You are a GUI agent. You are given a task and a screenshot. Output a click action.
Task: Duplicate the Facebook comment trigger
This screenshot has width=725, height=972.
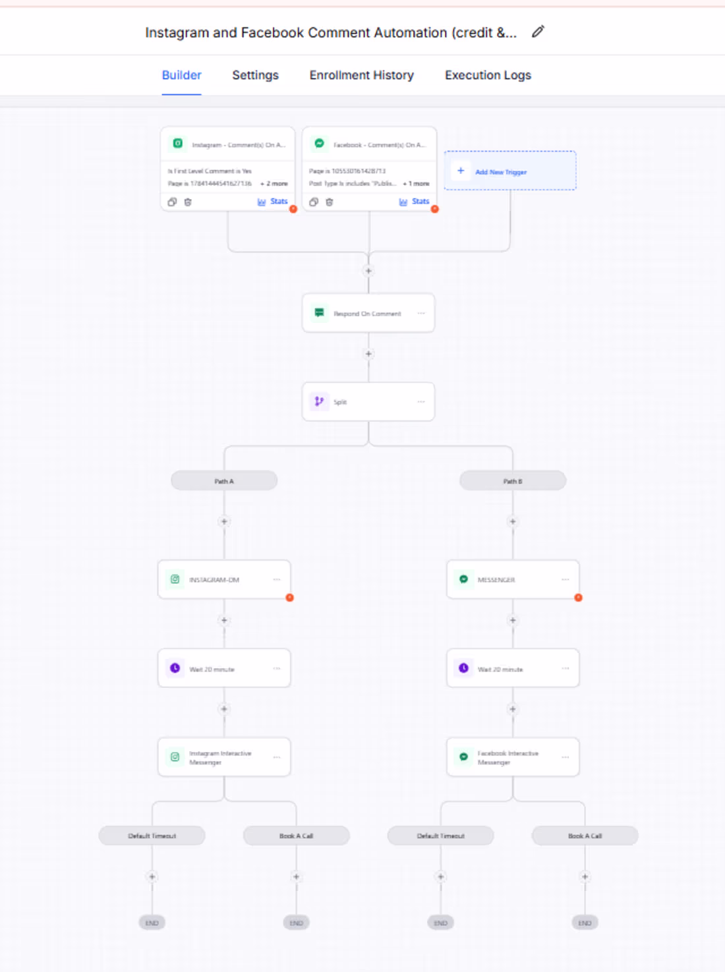[314, 202]
